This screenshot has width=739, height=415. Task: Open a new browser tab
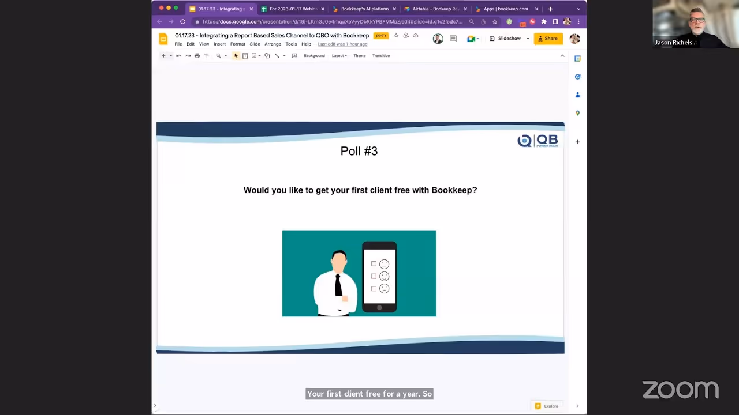pyautogui.click(x=550, y=9)
